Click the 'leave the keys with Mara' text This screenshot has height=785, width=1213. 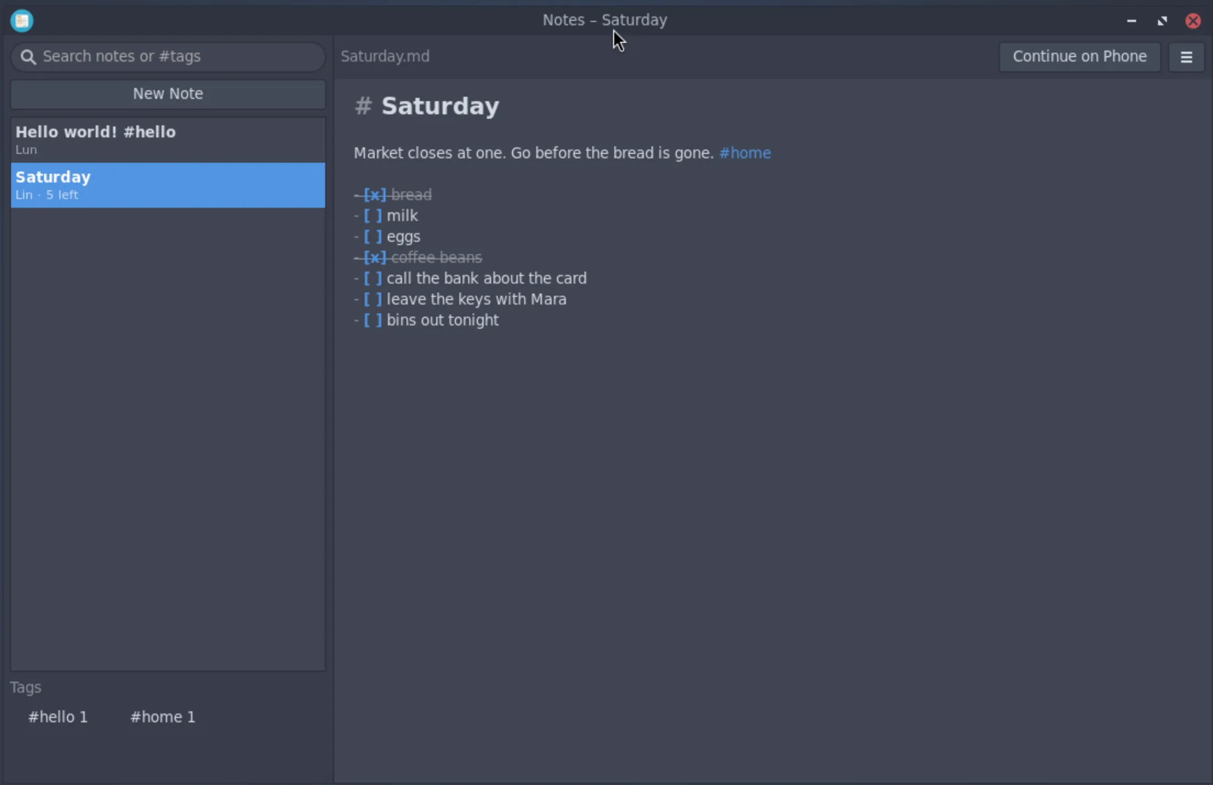pyautogui.click(x=476, y=299)
